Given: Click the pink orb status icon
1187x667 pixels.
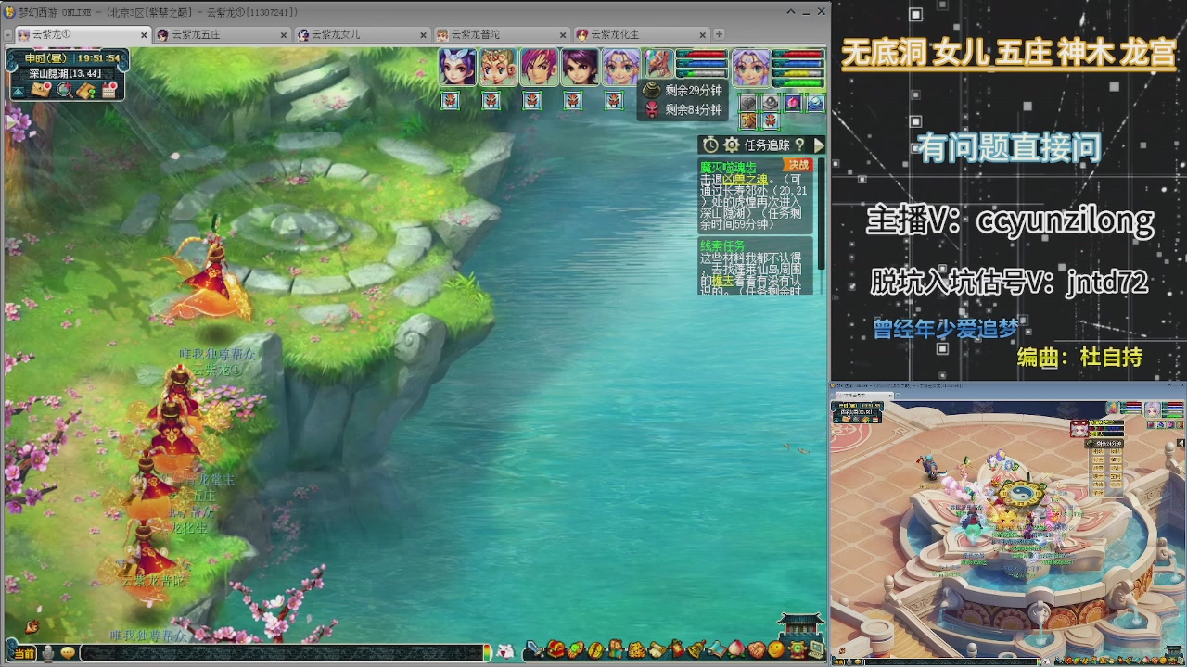Looking at the screenshot, I should tap(793, 103).
